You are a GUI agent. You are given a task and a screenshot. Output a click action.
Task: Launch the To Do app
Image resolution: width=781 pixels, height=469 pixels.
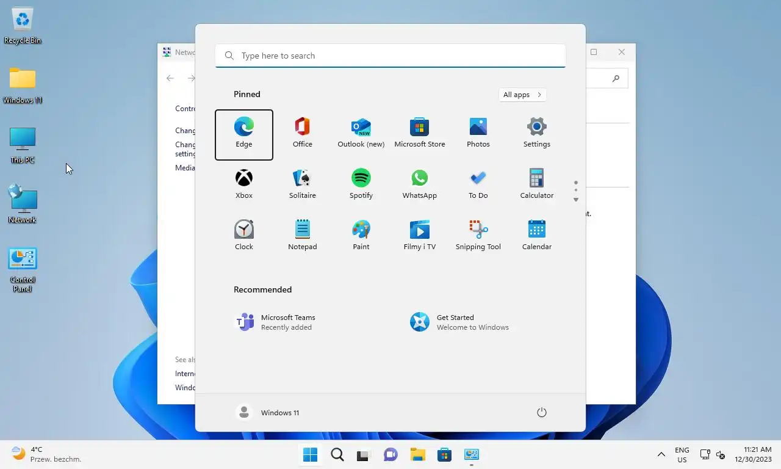[x=478, y=186]
